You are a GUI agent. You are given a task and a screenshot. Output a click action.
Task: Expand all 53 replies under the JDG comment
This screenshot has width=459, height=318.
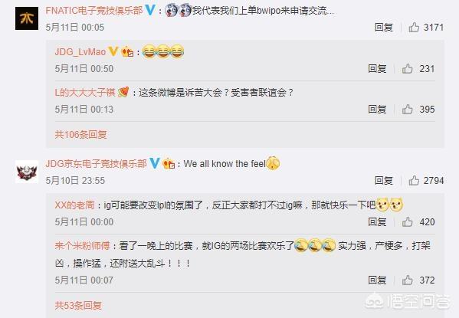[78, 306]
